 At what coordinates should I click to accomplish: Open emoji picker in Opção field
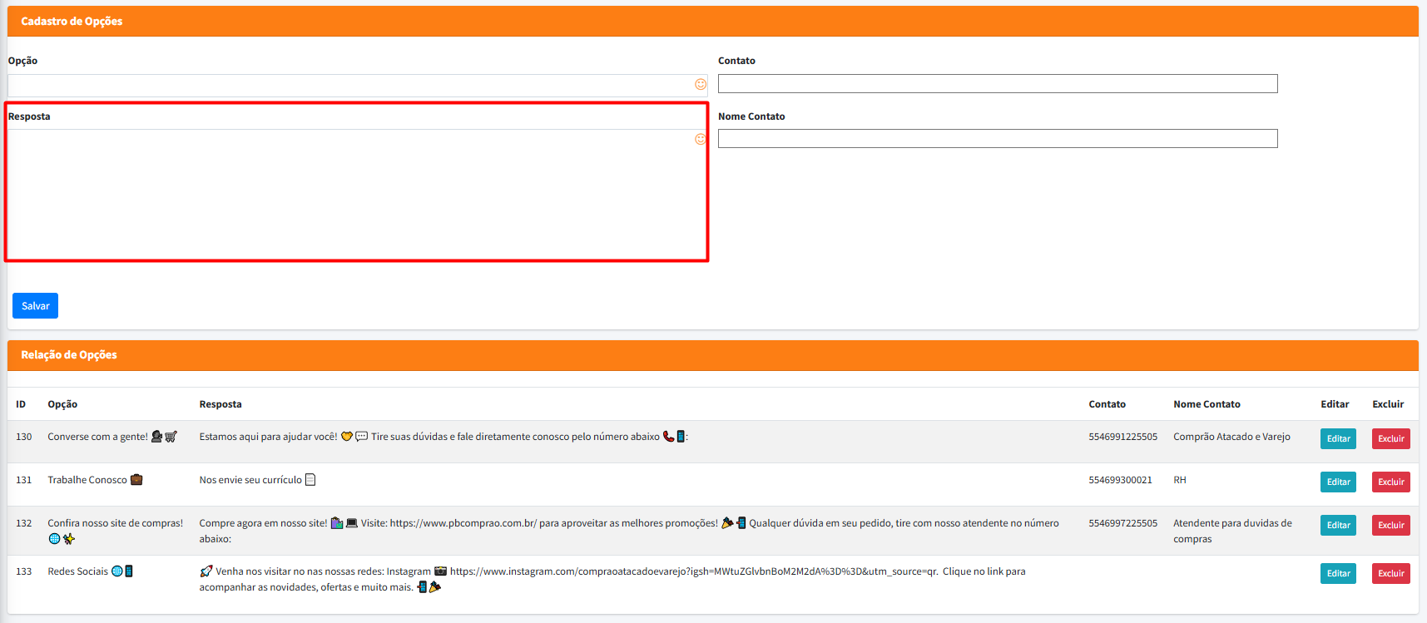point(701,84)
